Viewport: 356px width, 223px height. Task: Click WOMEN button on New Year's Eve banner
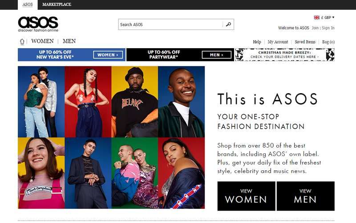(108, 55)
